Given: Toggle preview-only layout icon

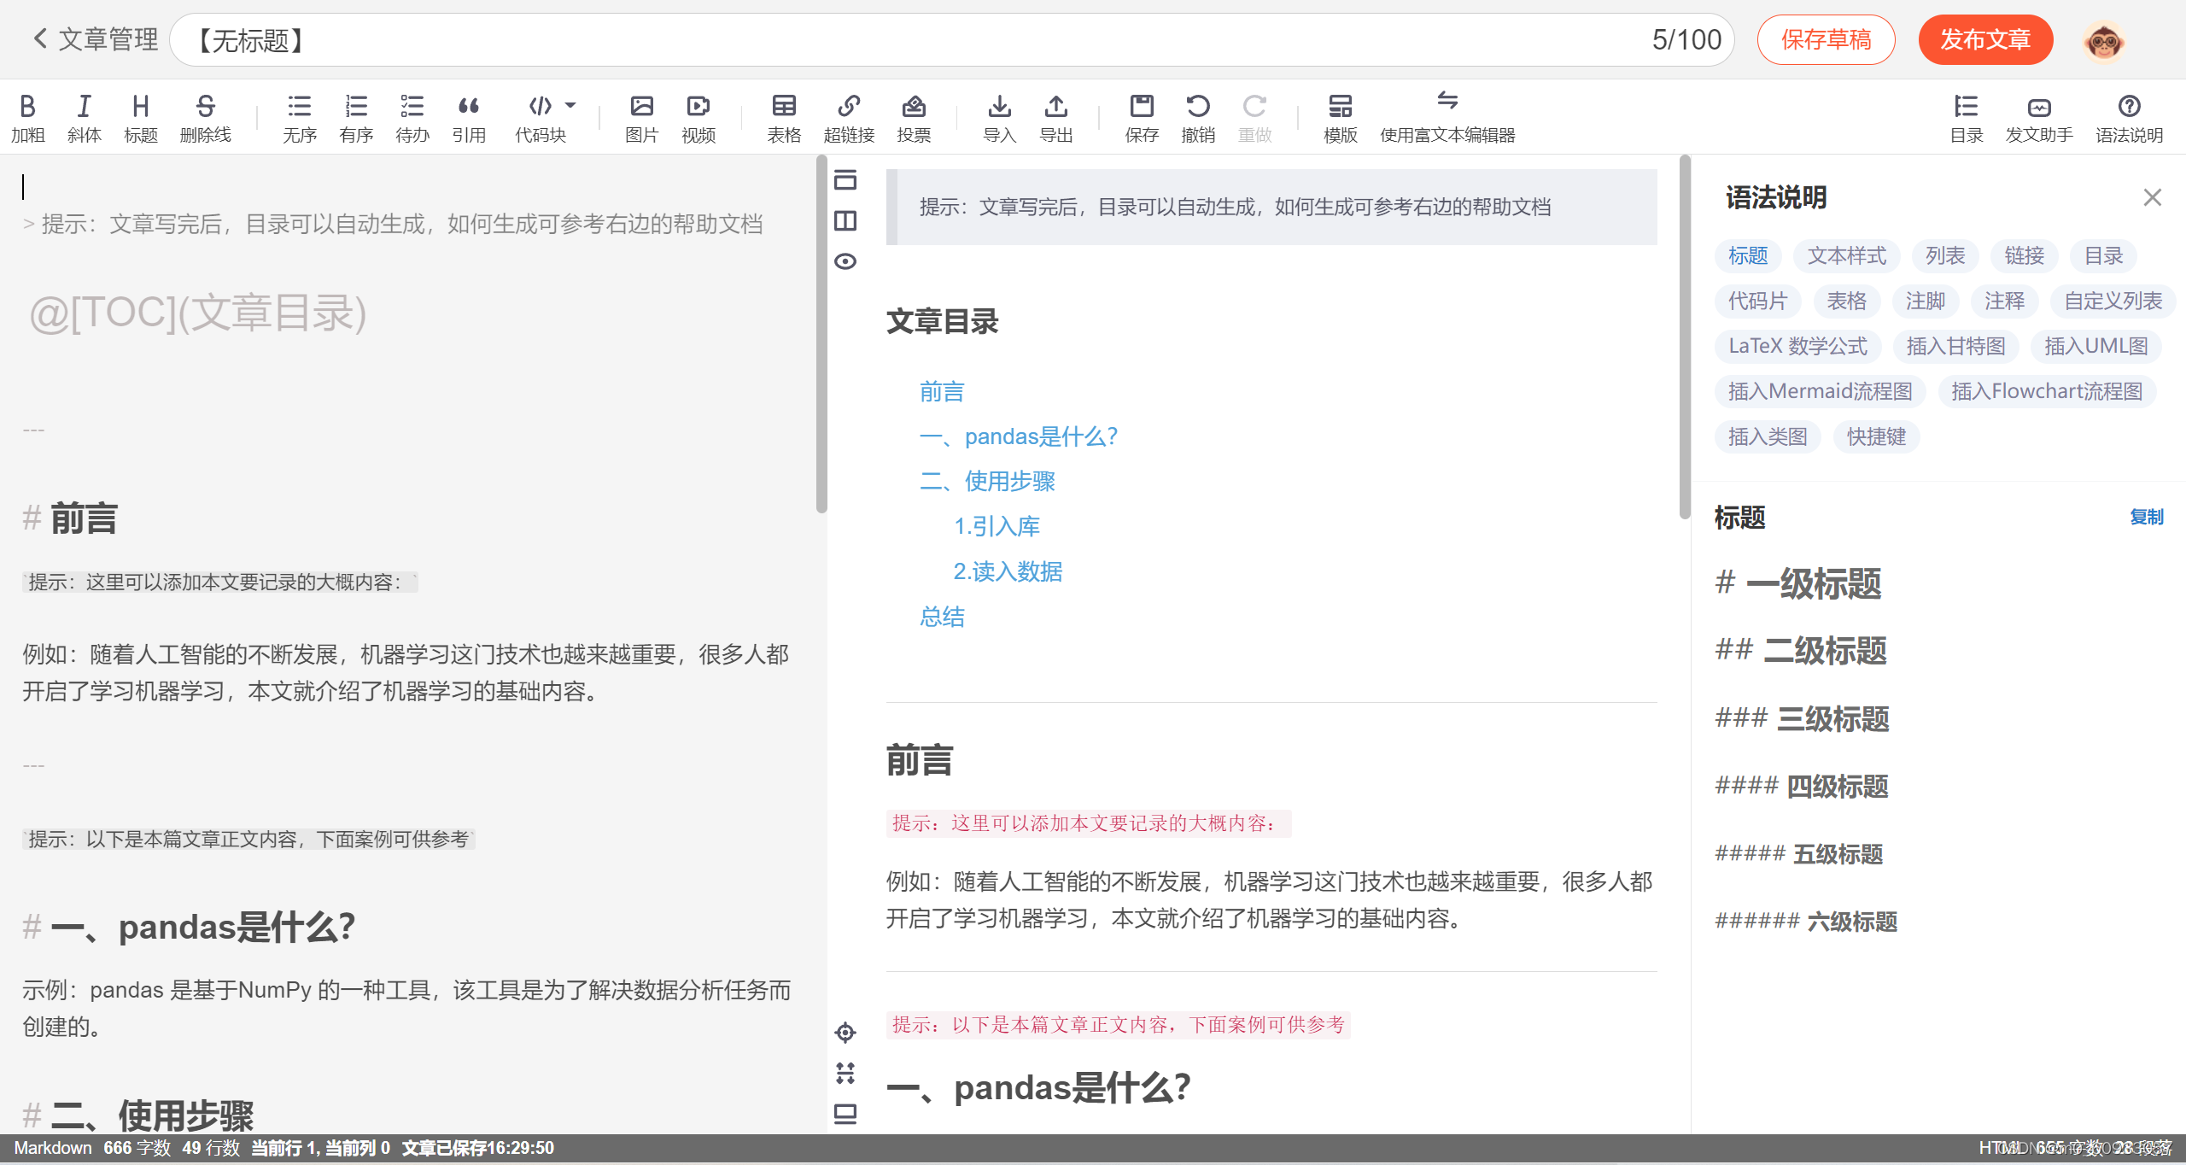Looking at the screenshot, I should pos(845,180).
